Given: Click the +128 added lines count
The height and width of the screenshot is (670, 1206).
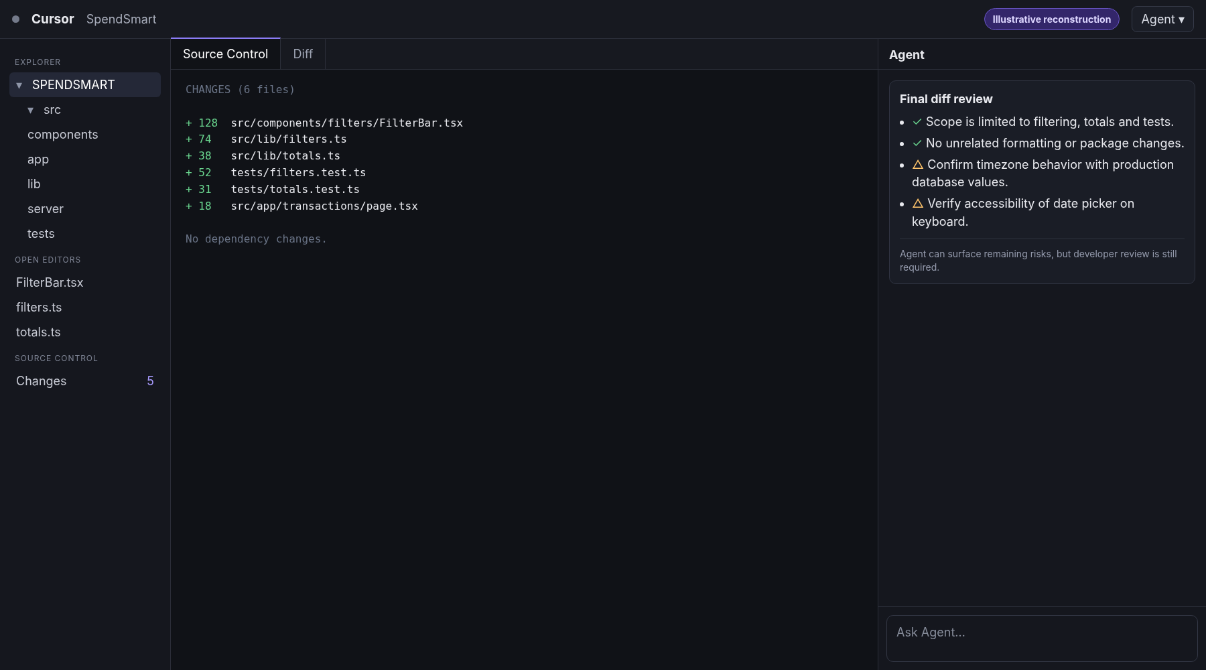Looking at the screenshot, I should click(202, 123).
